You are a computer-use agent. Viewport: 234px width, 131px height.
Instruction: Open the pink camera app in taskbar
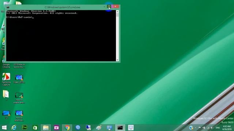click(x=56, y=128)
